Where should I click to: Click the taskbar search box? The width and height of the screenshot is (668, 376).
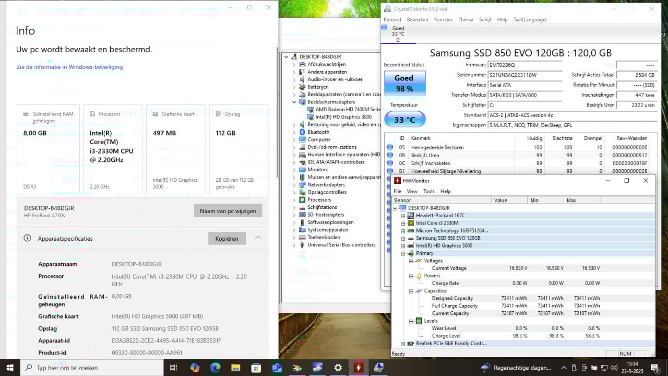coord(92,368)
